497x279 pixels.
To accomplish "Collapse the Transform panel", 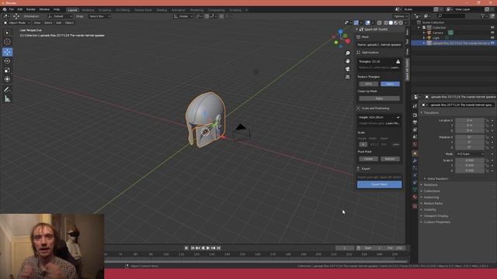I will (431, 112).
